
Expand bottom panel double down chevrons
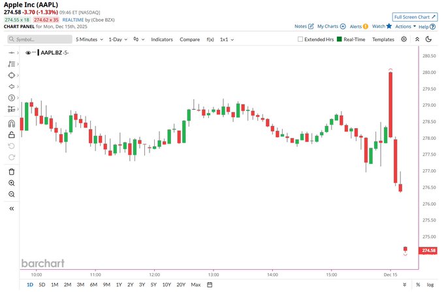coord(405,285)
